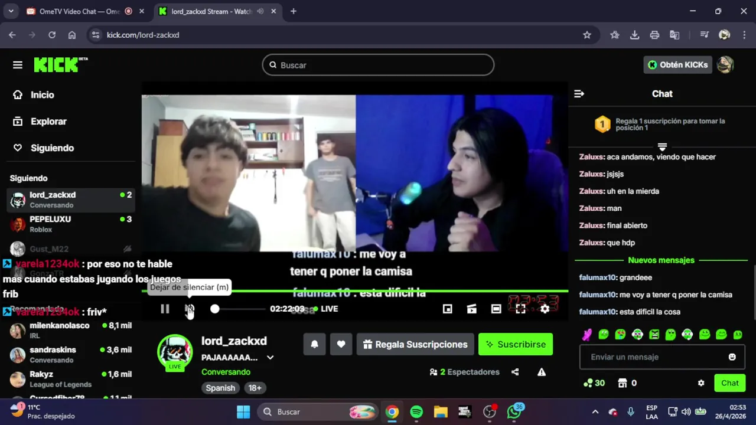This screenshot has width=756, height=425.
Task: Open chat settings gear icon
Action: click(701, 383)
